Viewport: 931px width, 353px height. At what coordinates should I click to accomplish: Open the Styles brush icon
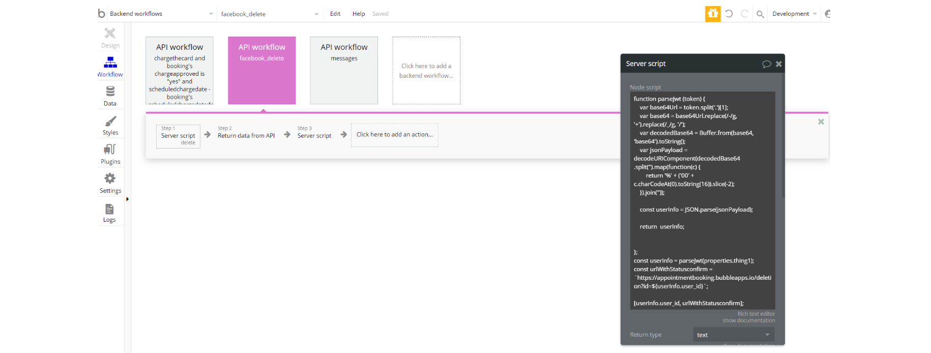point(110,121)
